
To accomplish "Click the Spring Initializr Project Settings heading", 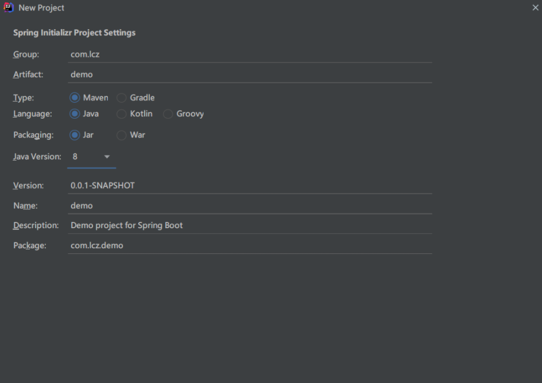I will 75,33.
